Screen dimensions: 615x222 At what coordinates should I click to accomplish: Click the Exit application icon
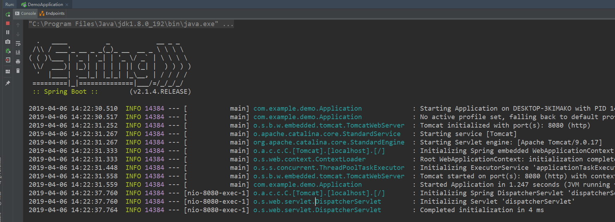click(x=8, y=60)
